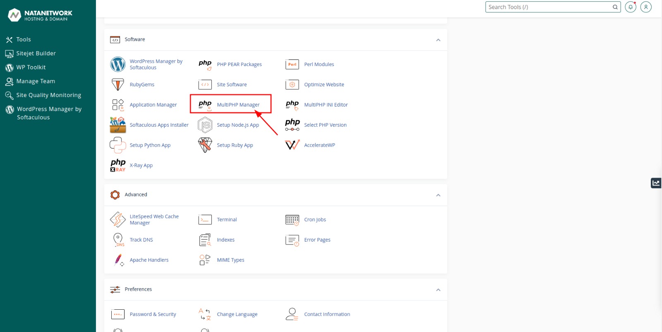662x332 pixels.
Task: Collapse the Advanced section chevron
Action: [438, 195]
